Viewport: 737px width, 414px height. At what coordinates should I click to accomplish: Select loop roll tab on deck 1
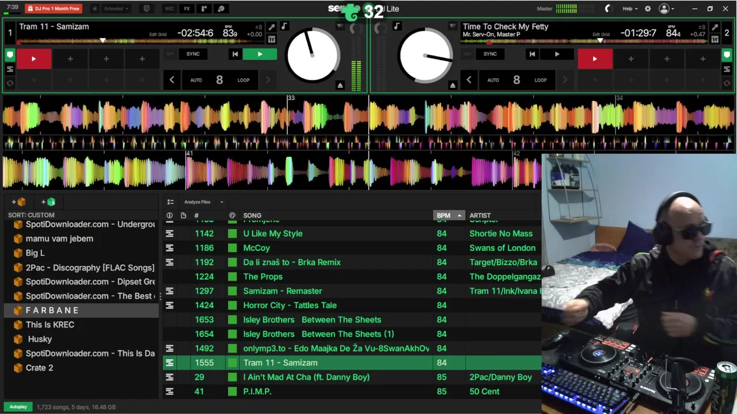[10, 83]
